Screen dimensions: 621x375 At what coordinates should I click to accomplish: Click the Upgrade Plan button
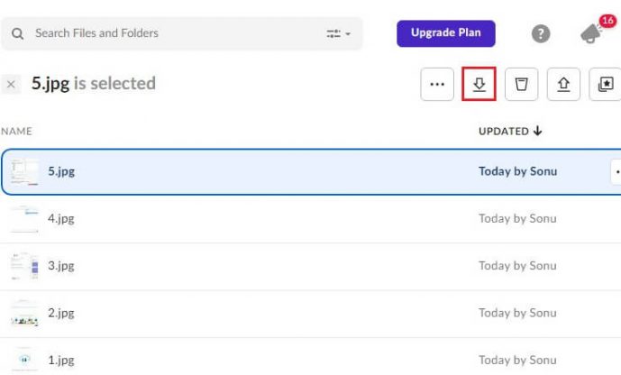tap(446, 33)
